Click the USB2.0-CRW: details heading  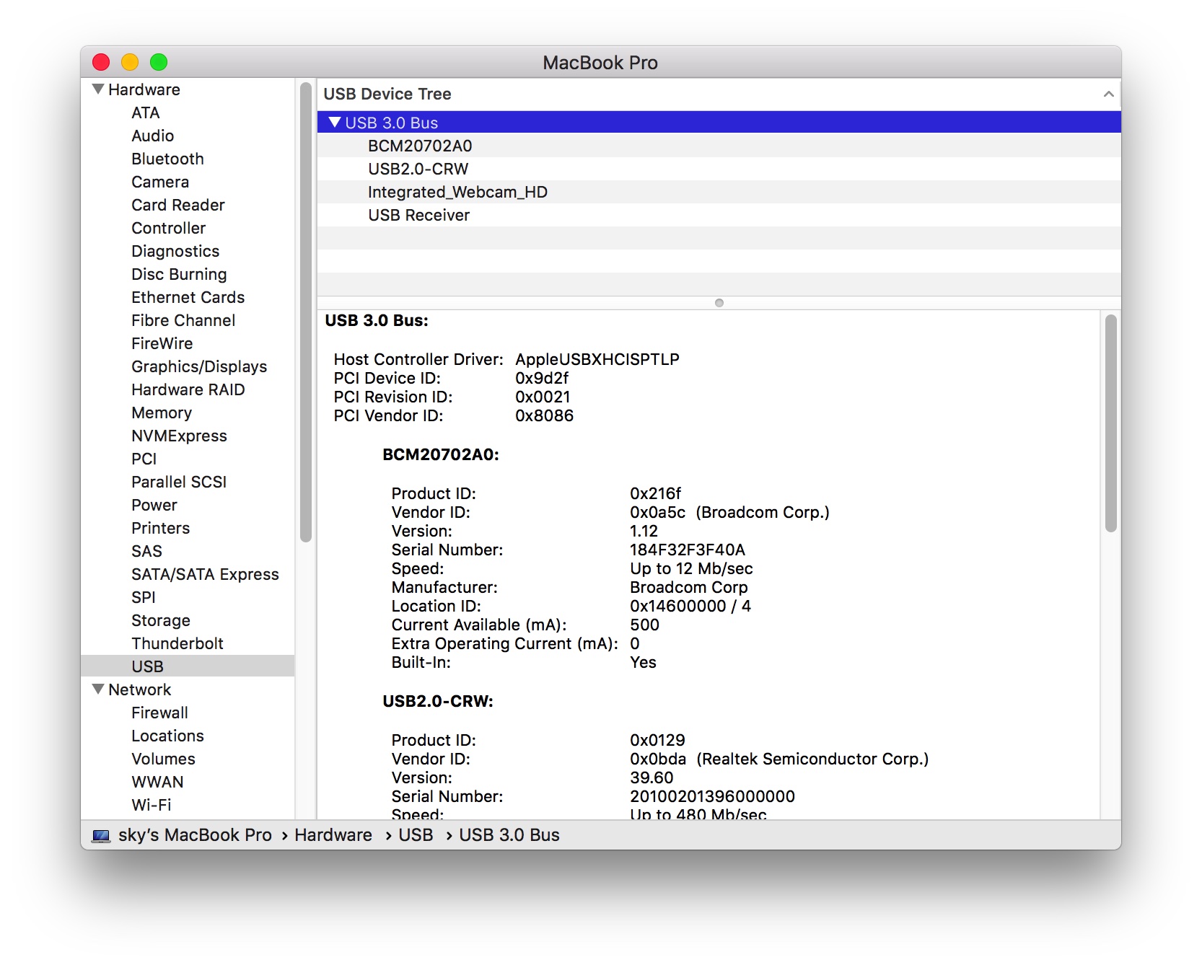(438, 701)
